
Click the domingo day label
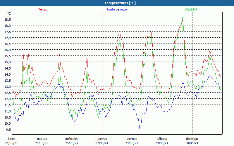pos(192,139)
